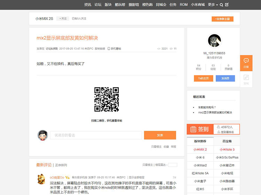Image resolution: width=261 pixels, height=195 pixels.
Task: Open the 小米手环 board link
Action: (x=227, y=189)
